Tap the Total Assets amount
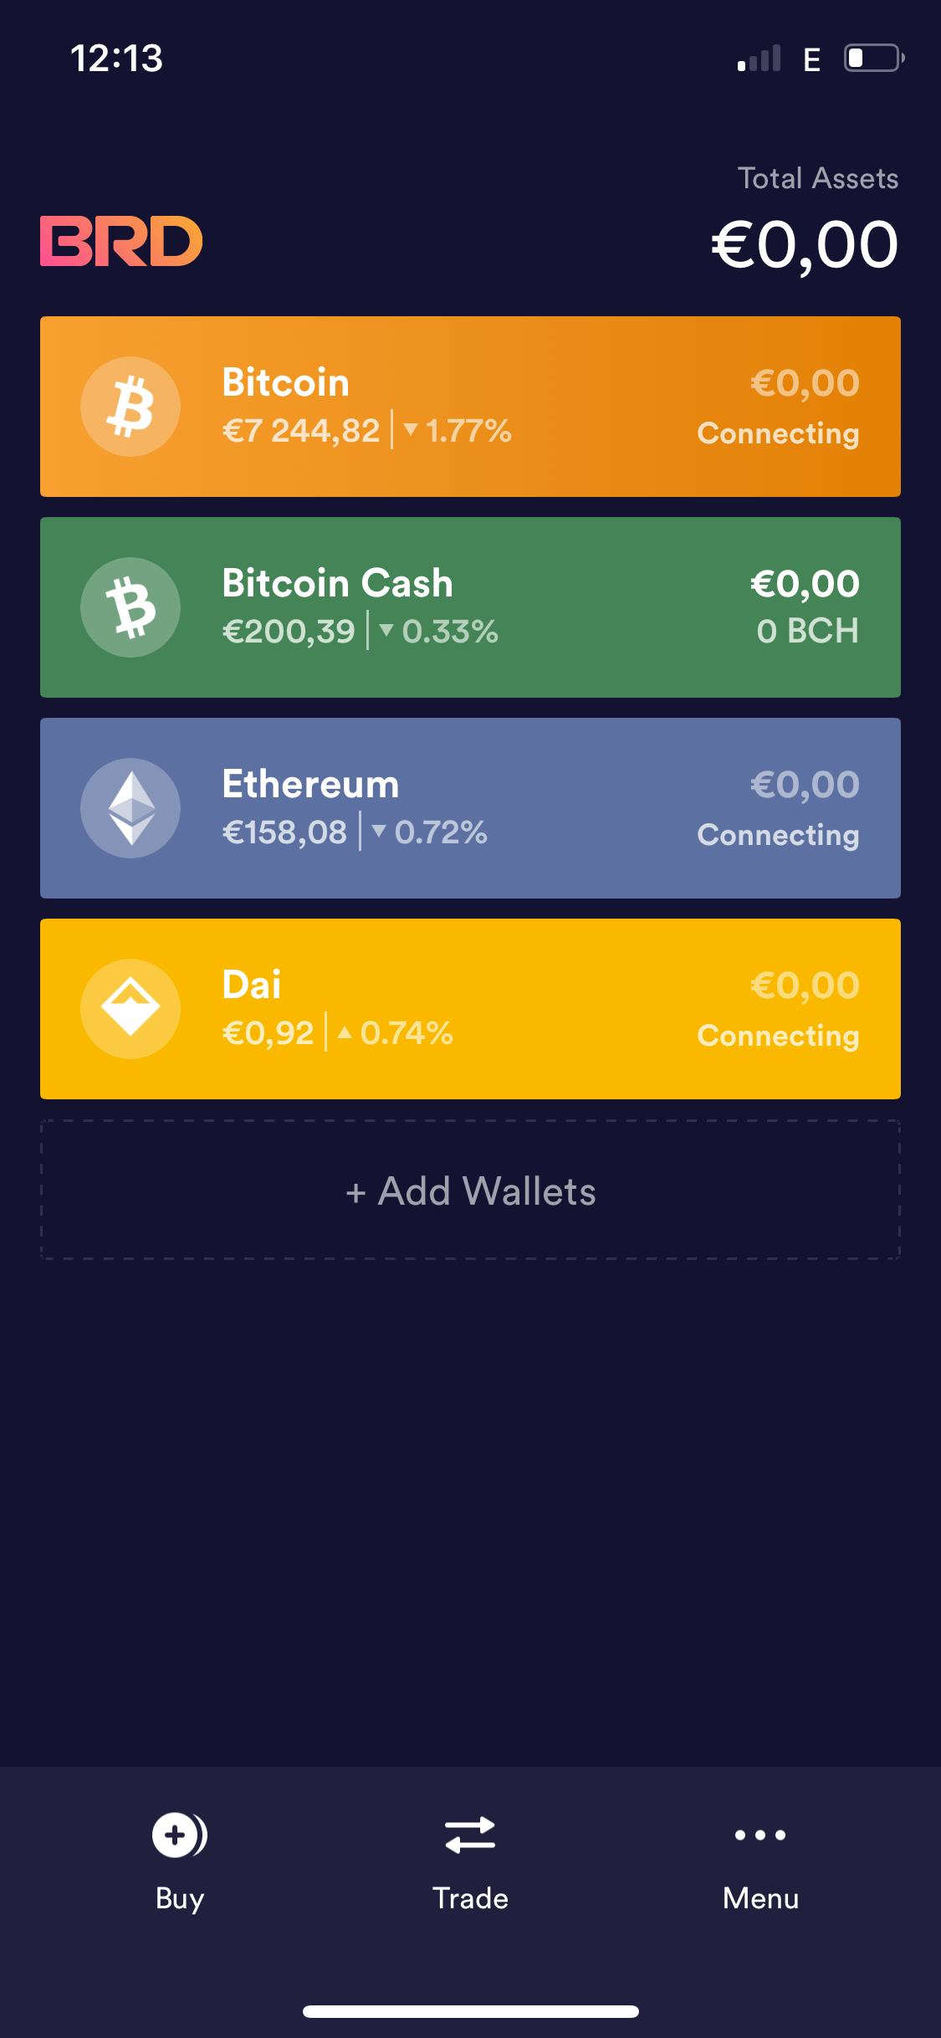 click(x=801, y=243)
